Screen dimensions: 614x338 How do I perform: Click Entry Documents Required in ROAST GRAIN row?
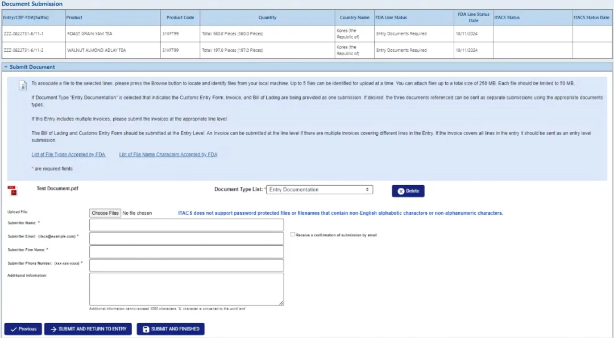(401, 34)
